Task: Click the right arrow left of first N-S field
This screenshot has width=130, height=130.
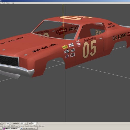Action: click(2, 123)
